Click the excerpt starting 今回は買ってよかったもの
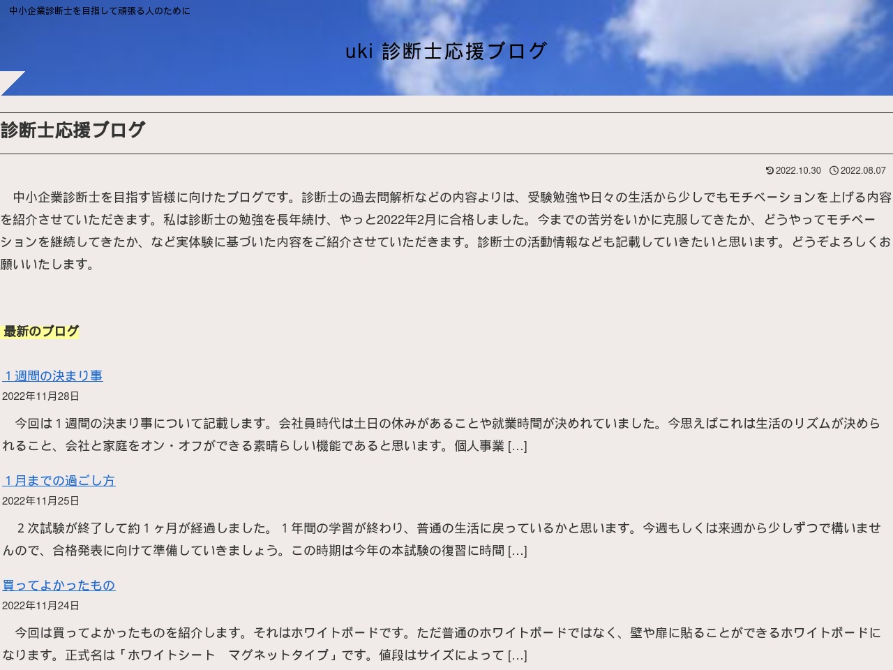Viewport: 893px width, 670px height. coord(442,644)
